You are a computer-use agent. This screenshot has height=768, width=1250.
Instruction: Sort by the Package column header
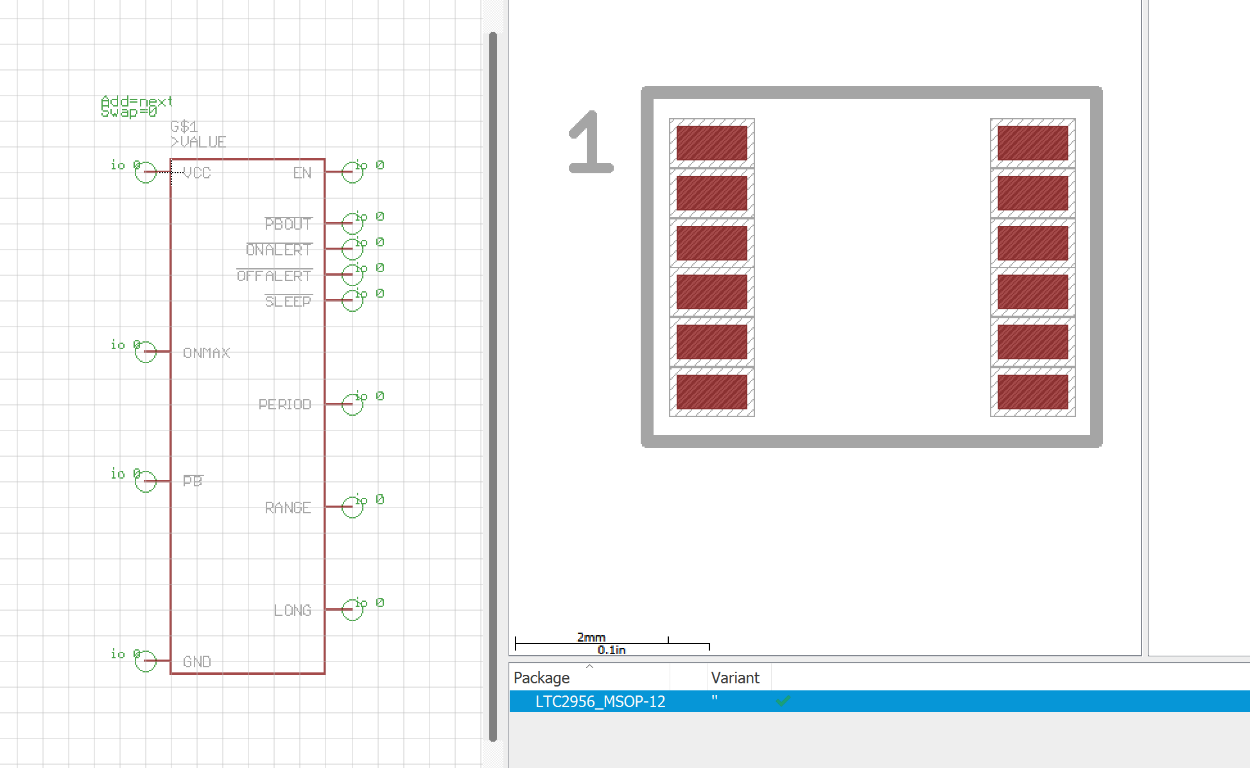point(542,678)
